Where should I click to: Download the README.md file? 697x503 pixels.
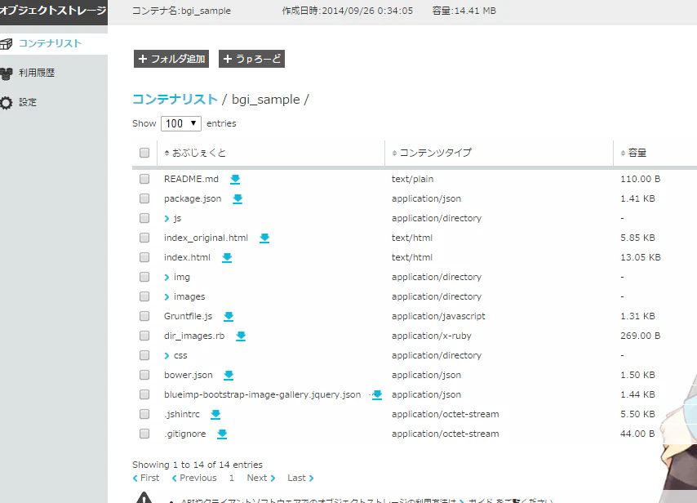coord(235,179)
